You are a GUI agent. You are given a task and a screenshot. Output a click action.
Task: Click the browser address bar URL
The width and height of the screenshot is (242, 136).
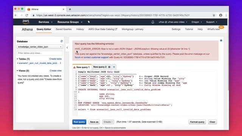pos(113,15)
